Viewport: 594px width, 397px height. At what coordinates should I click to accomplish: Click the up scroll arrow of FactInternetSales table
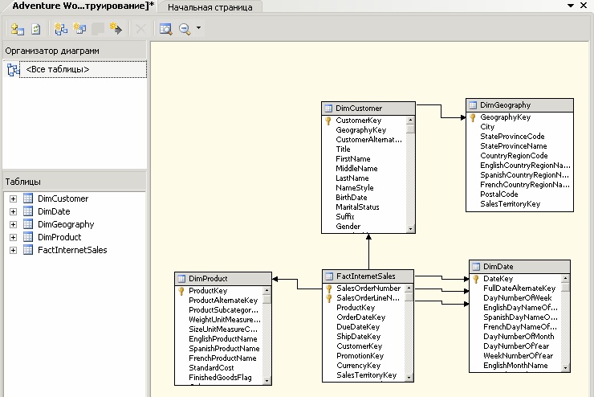click(409, 289)
